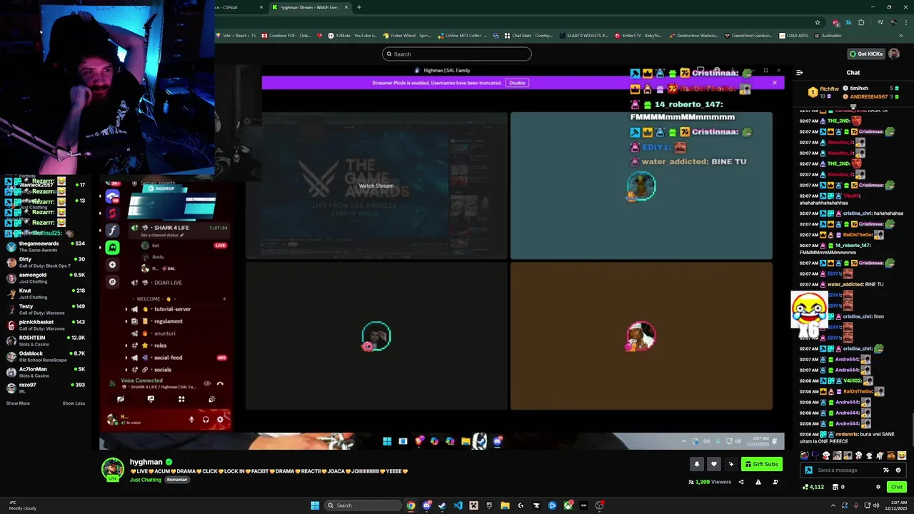Click the notification bell under the stream
914x514 pixels.
pyautogui.click(x=697, y=464)
